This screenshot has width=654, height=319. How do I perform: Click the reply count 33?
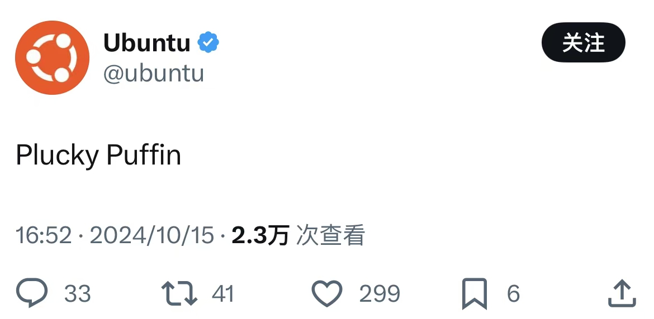[78, 293]
